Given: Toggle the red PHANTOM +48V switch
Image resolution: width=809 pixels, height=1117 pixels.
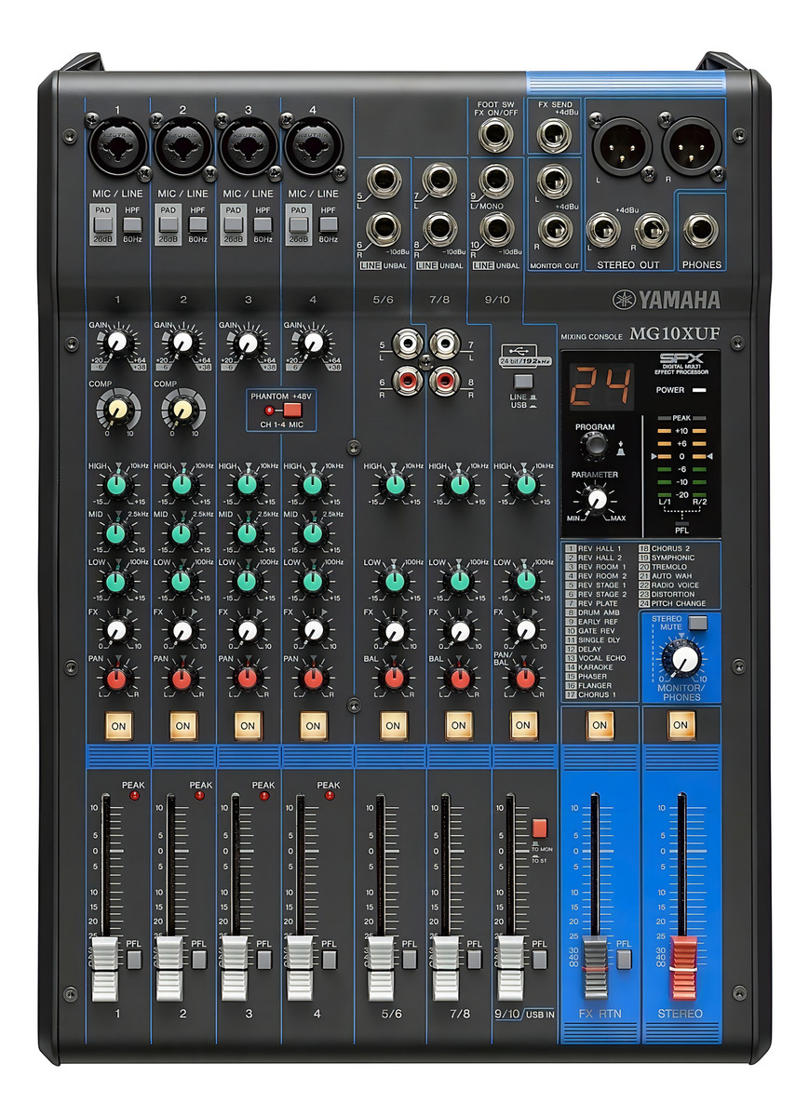Looking at the screenshot, I should tap(293, 410).
